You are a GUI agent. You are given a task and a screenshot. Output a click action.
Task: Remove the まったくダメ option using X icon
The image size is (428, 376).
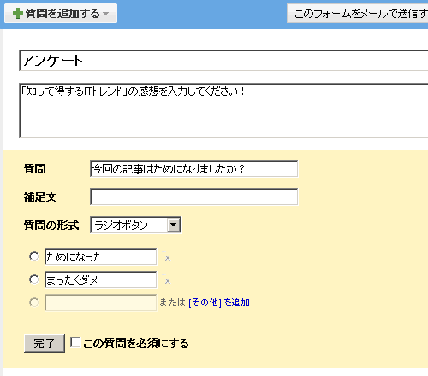tap(168, 281)
